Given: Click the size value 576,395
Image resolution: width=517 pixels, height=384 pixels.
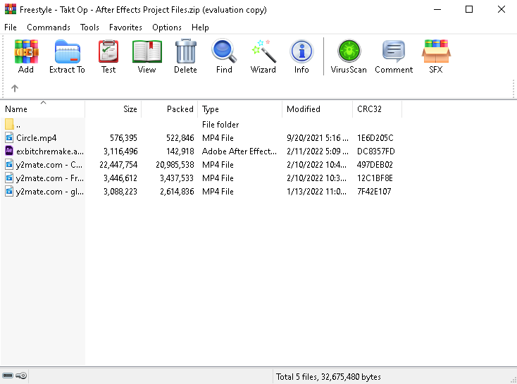Looking at the screenshot, I should click(x=123, y=138).
